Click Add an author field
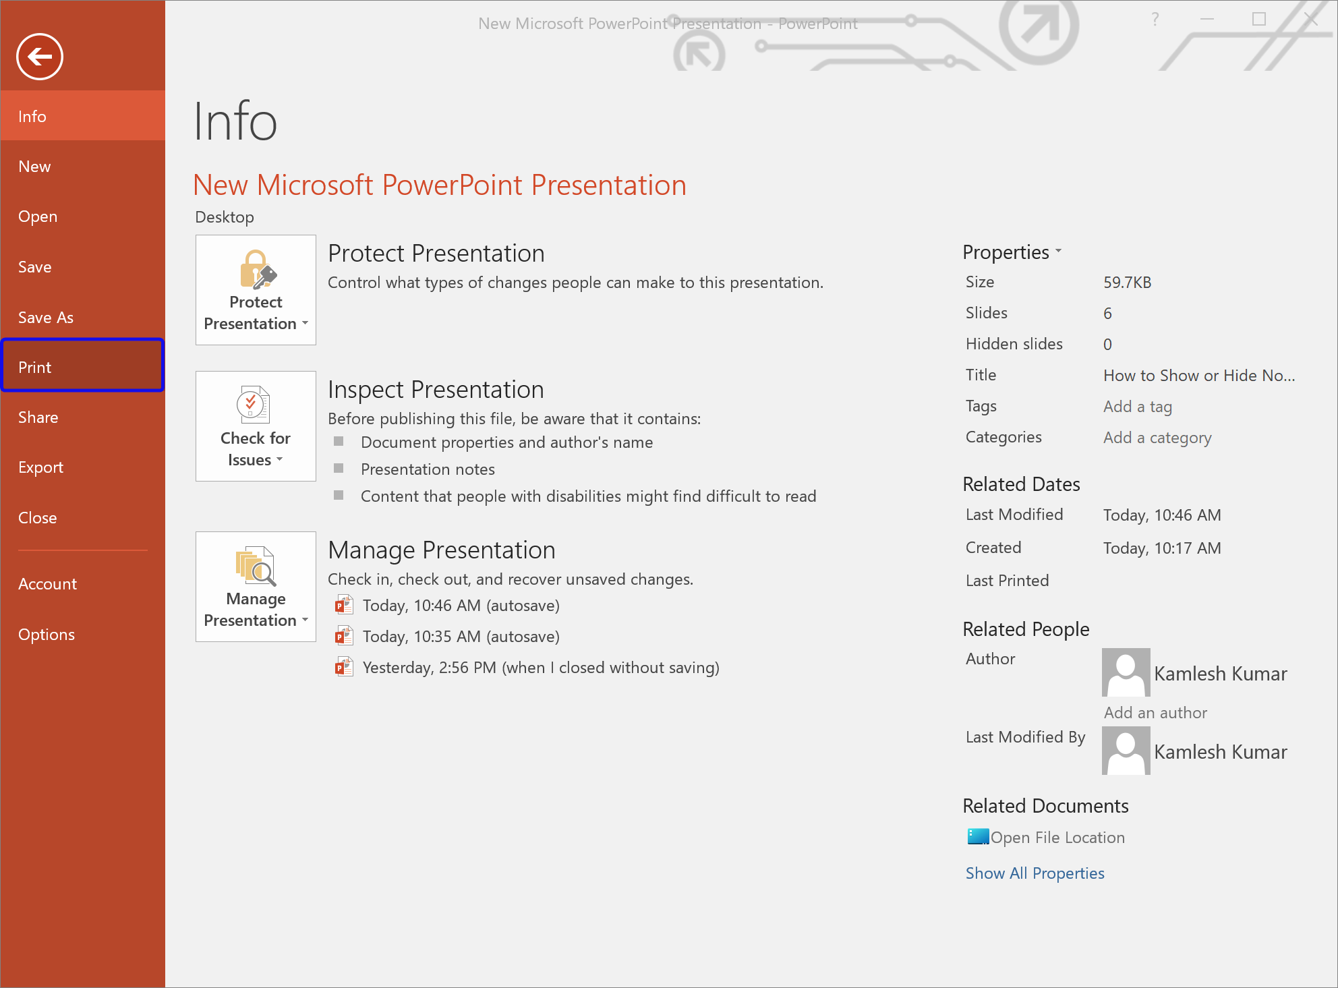The image size is (1338, 988). [x=1155, y=712]
